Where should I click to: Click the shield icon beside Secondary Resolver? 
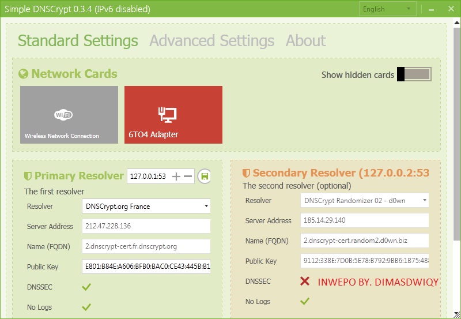[246, 173]
